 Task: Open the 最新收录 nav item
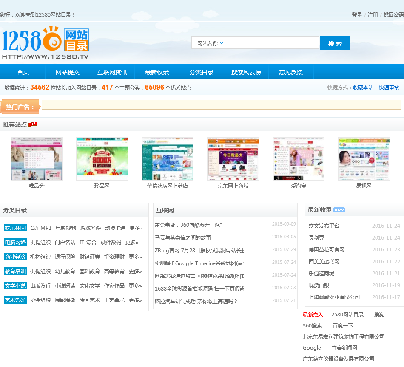click(x=156, y=72)
